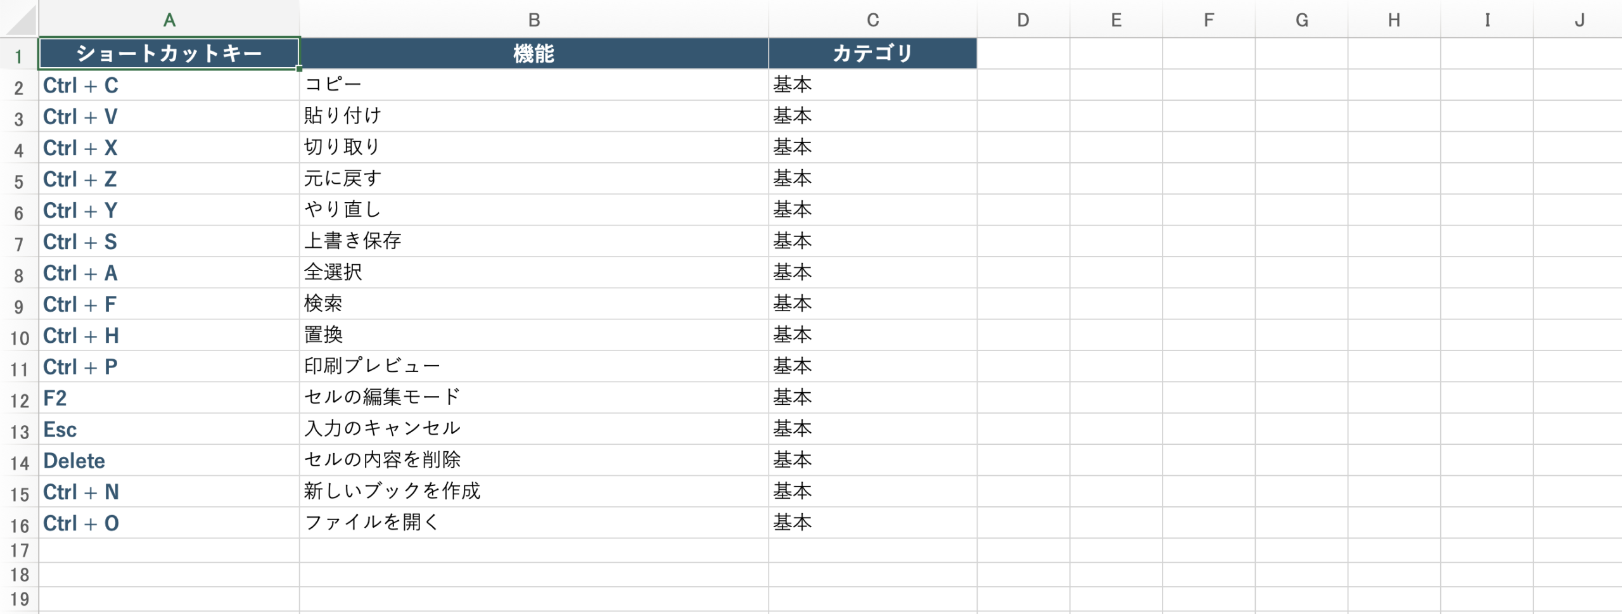Viewport: 1622px width, 614px height.
Task: Select the Ctrl + C cell
Action: pyautogui.click(x=169, y=86)
